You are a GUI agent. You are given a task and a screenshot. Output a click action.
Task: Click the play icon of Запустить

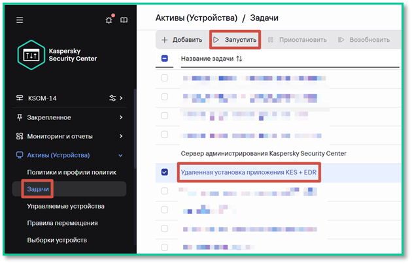point(216,40)
